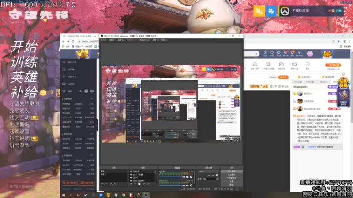Viewport: 353px width, 198px height.
Task: Open Windows search icon on taskbar
Action: [71, 195]
